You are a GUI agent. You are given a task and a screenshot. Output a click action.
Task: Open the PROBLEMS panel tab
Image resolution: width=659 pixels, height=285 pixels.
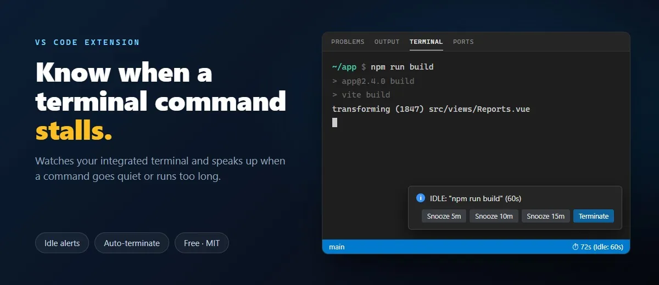point(348,42)
